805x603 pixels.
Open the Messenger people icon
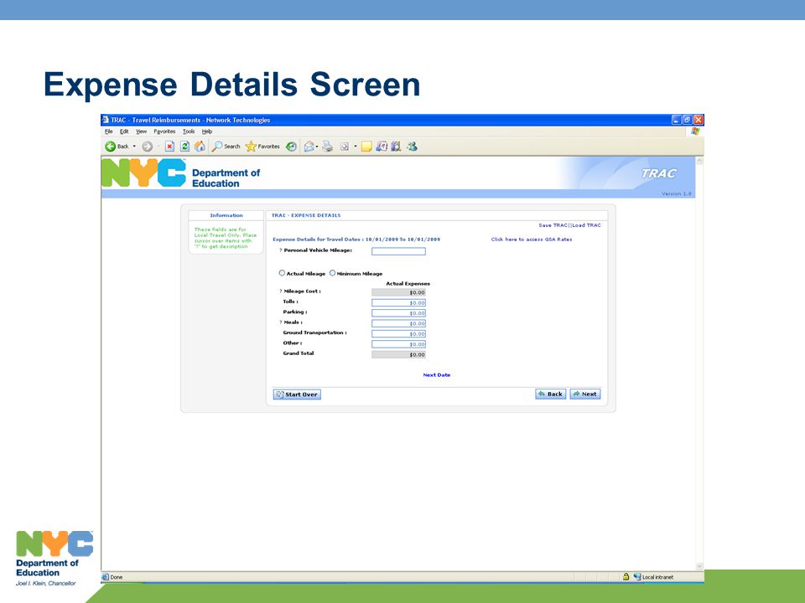[x=412, y=147]
